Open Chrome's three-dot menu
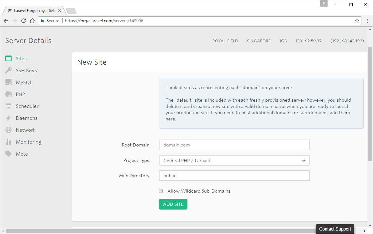Screen dimensions: 373x234 point(367,21)
